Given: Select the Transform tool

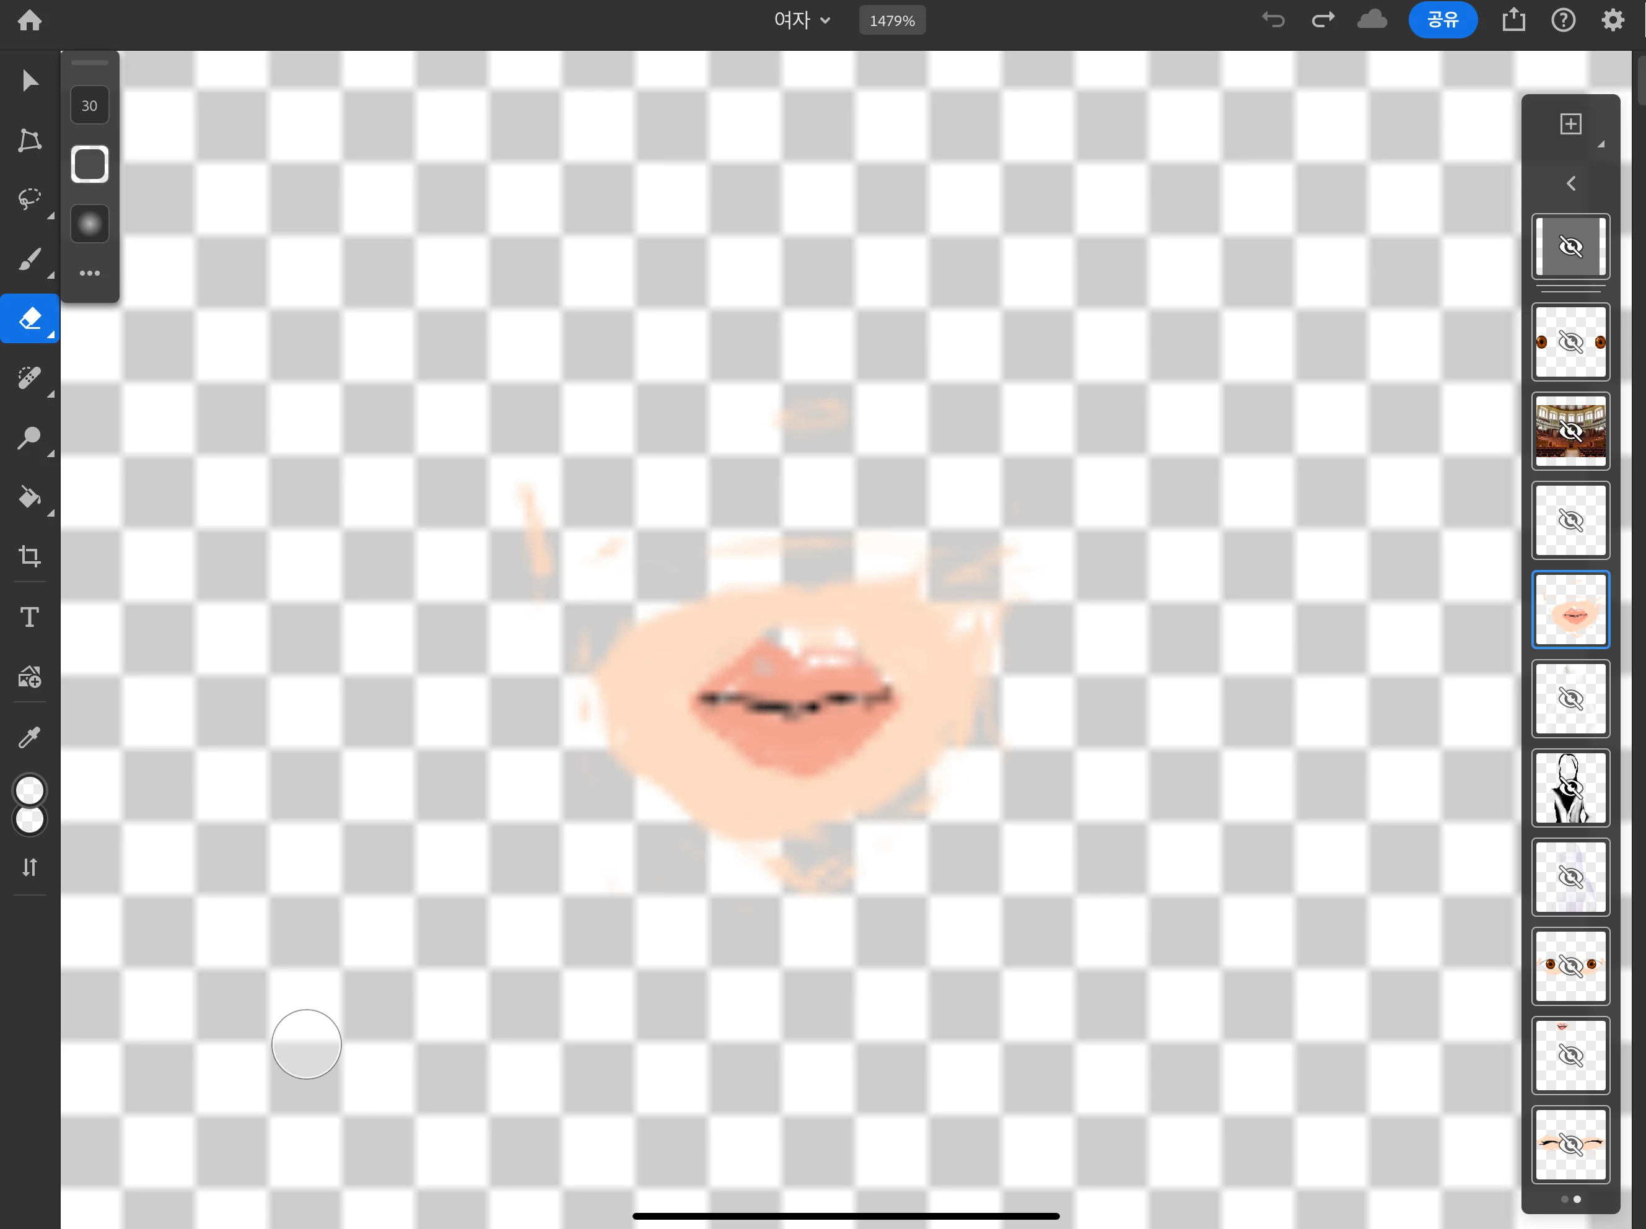Looking at the screenshot, I should coord(30,140).
